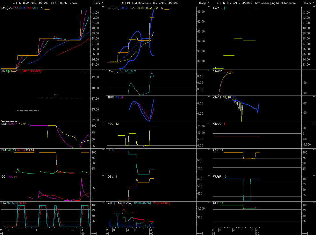Expand the MA (S/C) panel menu arrow
The image size is (316, 235).
[103, 7]
